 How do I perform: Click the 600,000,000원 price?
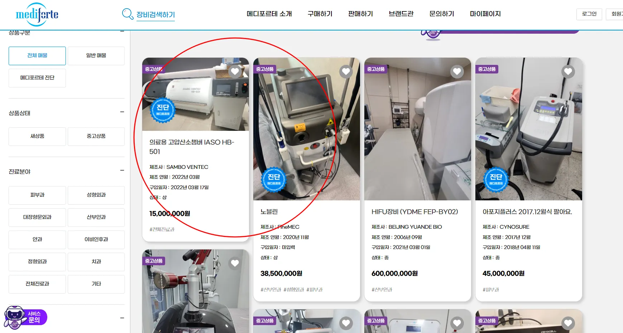coord(394,273)
